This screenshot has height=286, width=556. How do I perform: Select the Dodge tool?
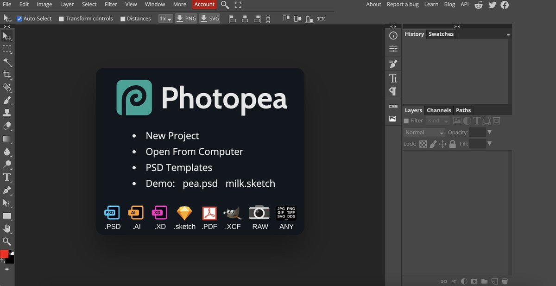point(7,164)
